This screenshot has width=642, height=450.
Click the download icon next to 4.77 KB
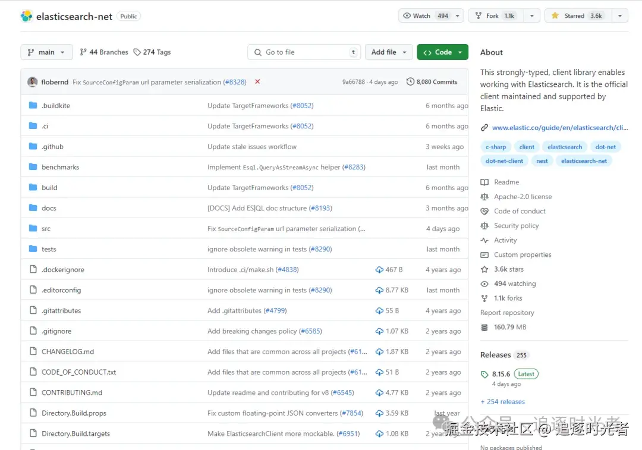tap(379, 392)
